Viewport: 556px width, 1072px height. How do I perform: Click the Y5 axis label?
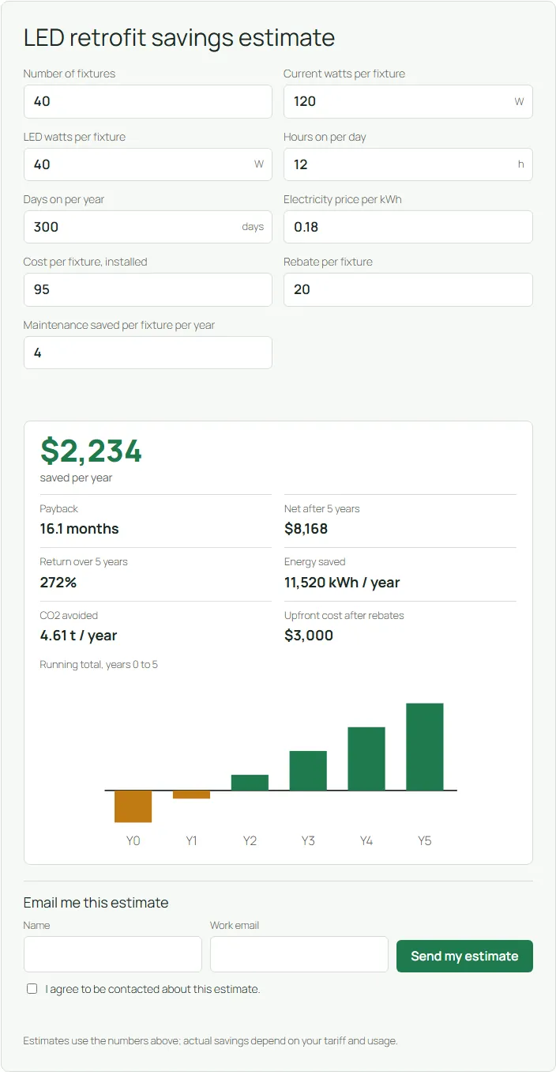[425, 840]
